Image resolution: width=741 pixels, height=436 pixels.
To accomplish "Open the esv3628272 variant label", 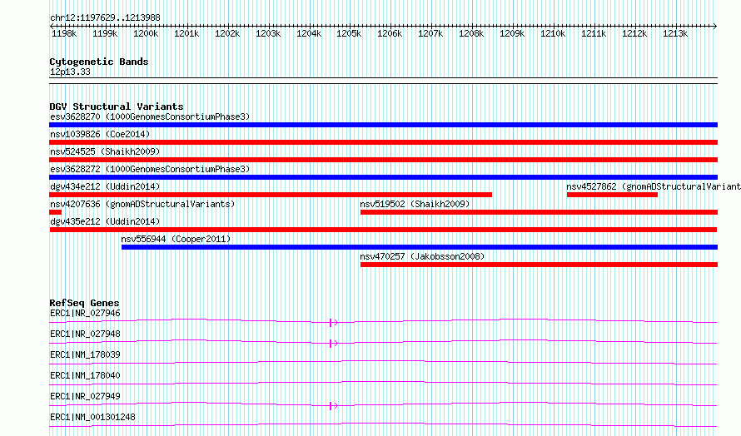I will (x=150, y=169).
